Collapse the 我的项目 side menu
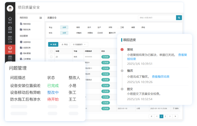This screenshot has width=197, height=126. point(40,18)
